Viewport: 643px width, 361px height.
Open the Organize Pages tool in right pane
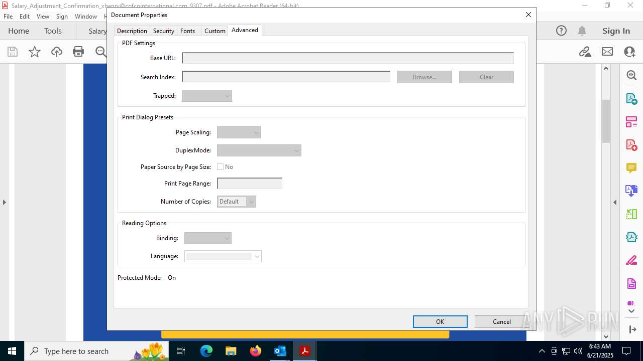point(631,214)
